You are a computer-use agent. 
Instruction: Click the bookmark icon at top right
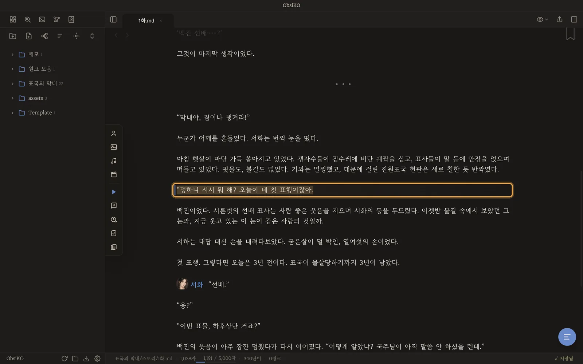coord(570,34)
